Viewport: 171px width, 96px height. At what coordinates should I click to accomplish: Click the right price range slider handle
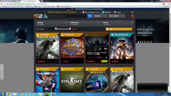pos(70,29)
